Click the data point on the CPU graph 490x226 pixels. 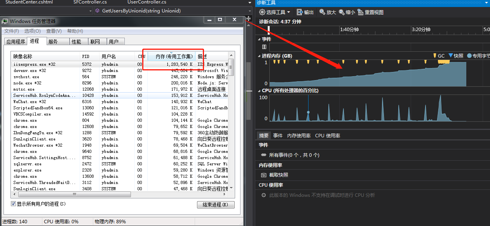(308, 112)
